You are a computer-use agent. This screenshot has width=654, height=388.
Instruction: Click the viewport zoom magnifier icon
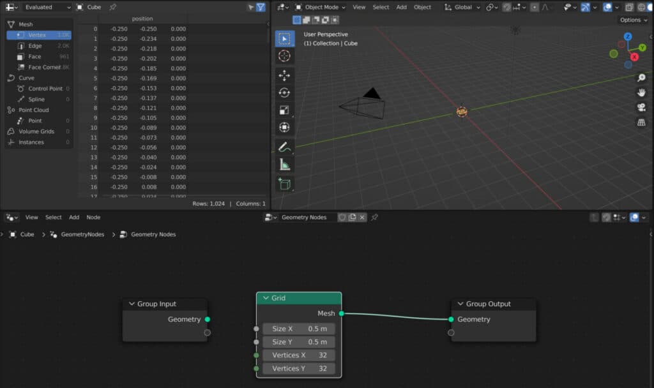(641, 78)
